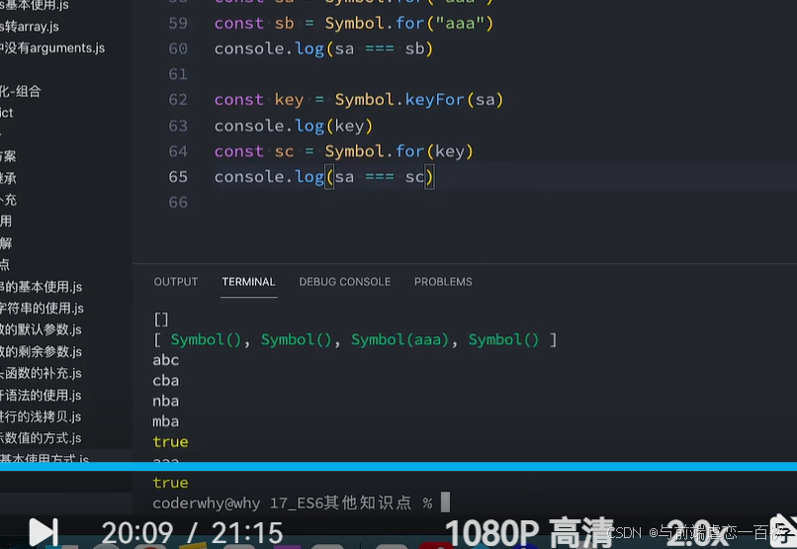Image resolution: width=797 pixels, height=549 pixels.
Task: Open 中没有arguments.js file in sidebar
Action: pos(52,47)
